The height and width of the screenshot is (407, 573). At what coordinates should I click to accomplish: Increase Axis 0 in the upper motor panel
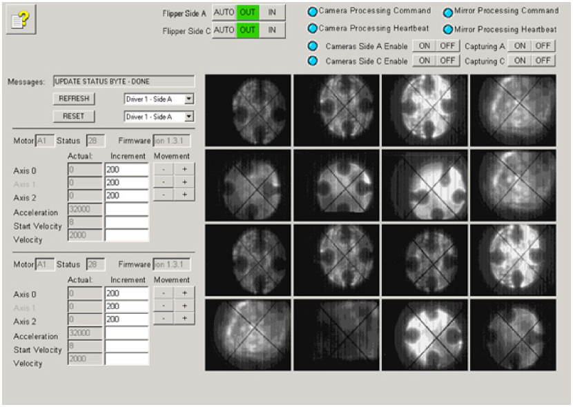184,168
